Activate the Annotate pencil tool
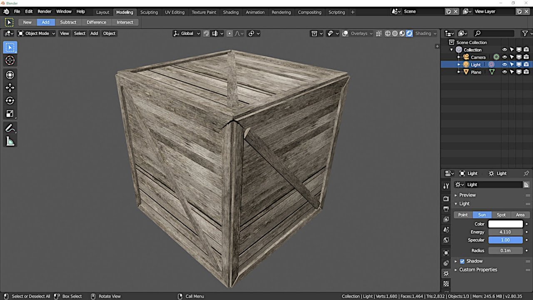Image resolution: width=533 pixels, height=300 pixels. coord(10,128)
